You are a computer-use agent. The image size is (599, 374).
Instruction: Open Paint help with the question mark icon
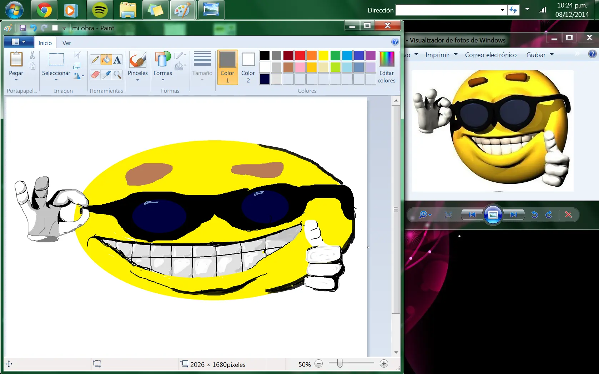[x=395, y=42]
